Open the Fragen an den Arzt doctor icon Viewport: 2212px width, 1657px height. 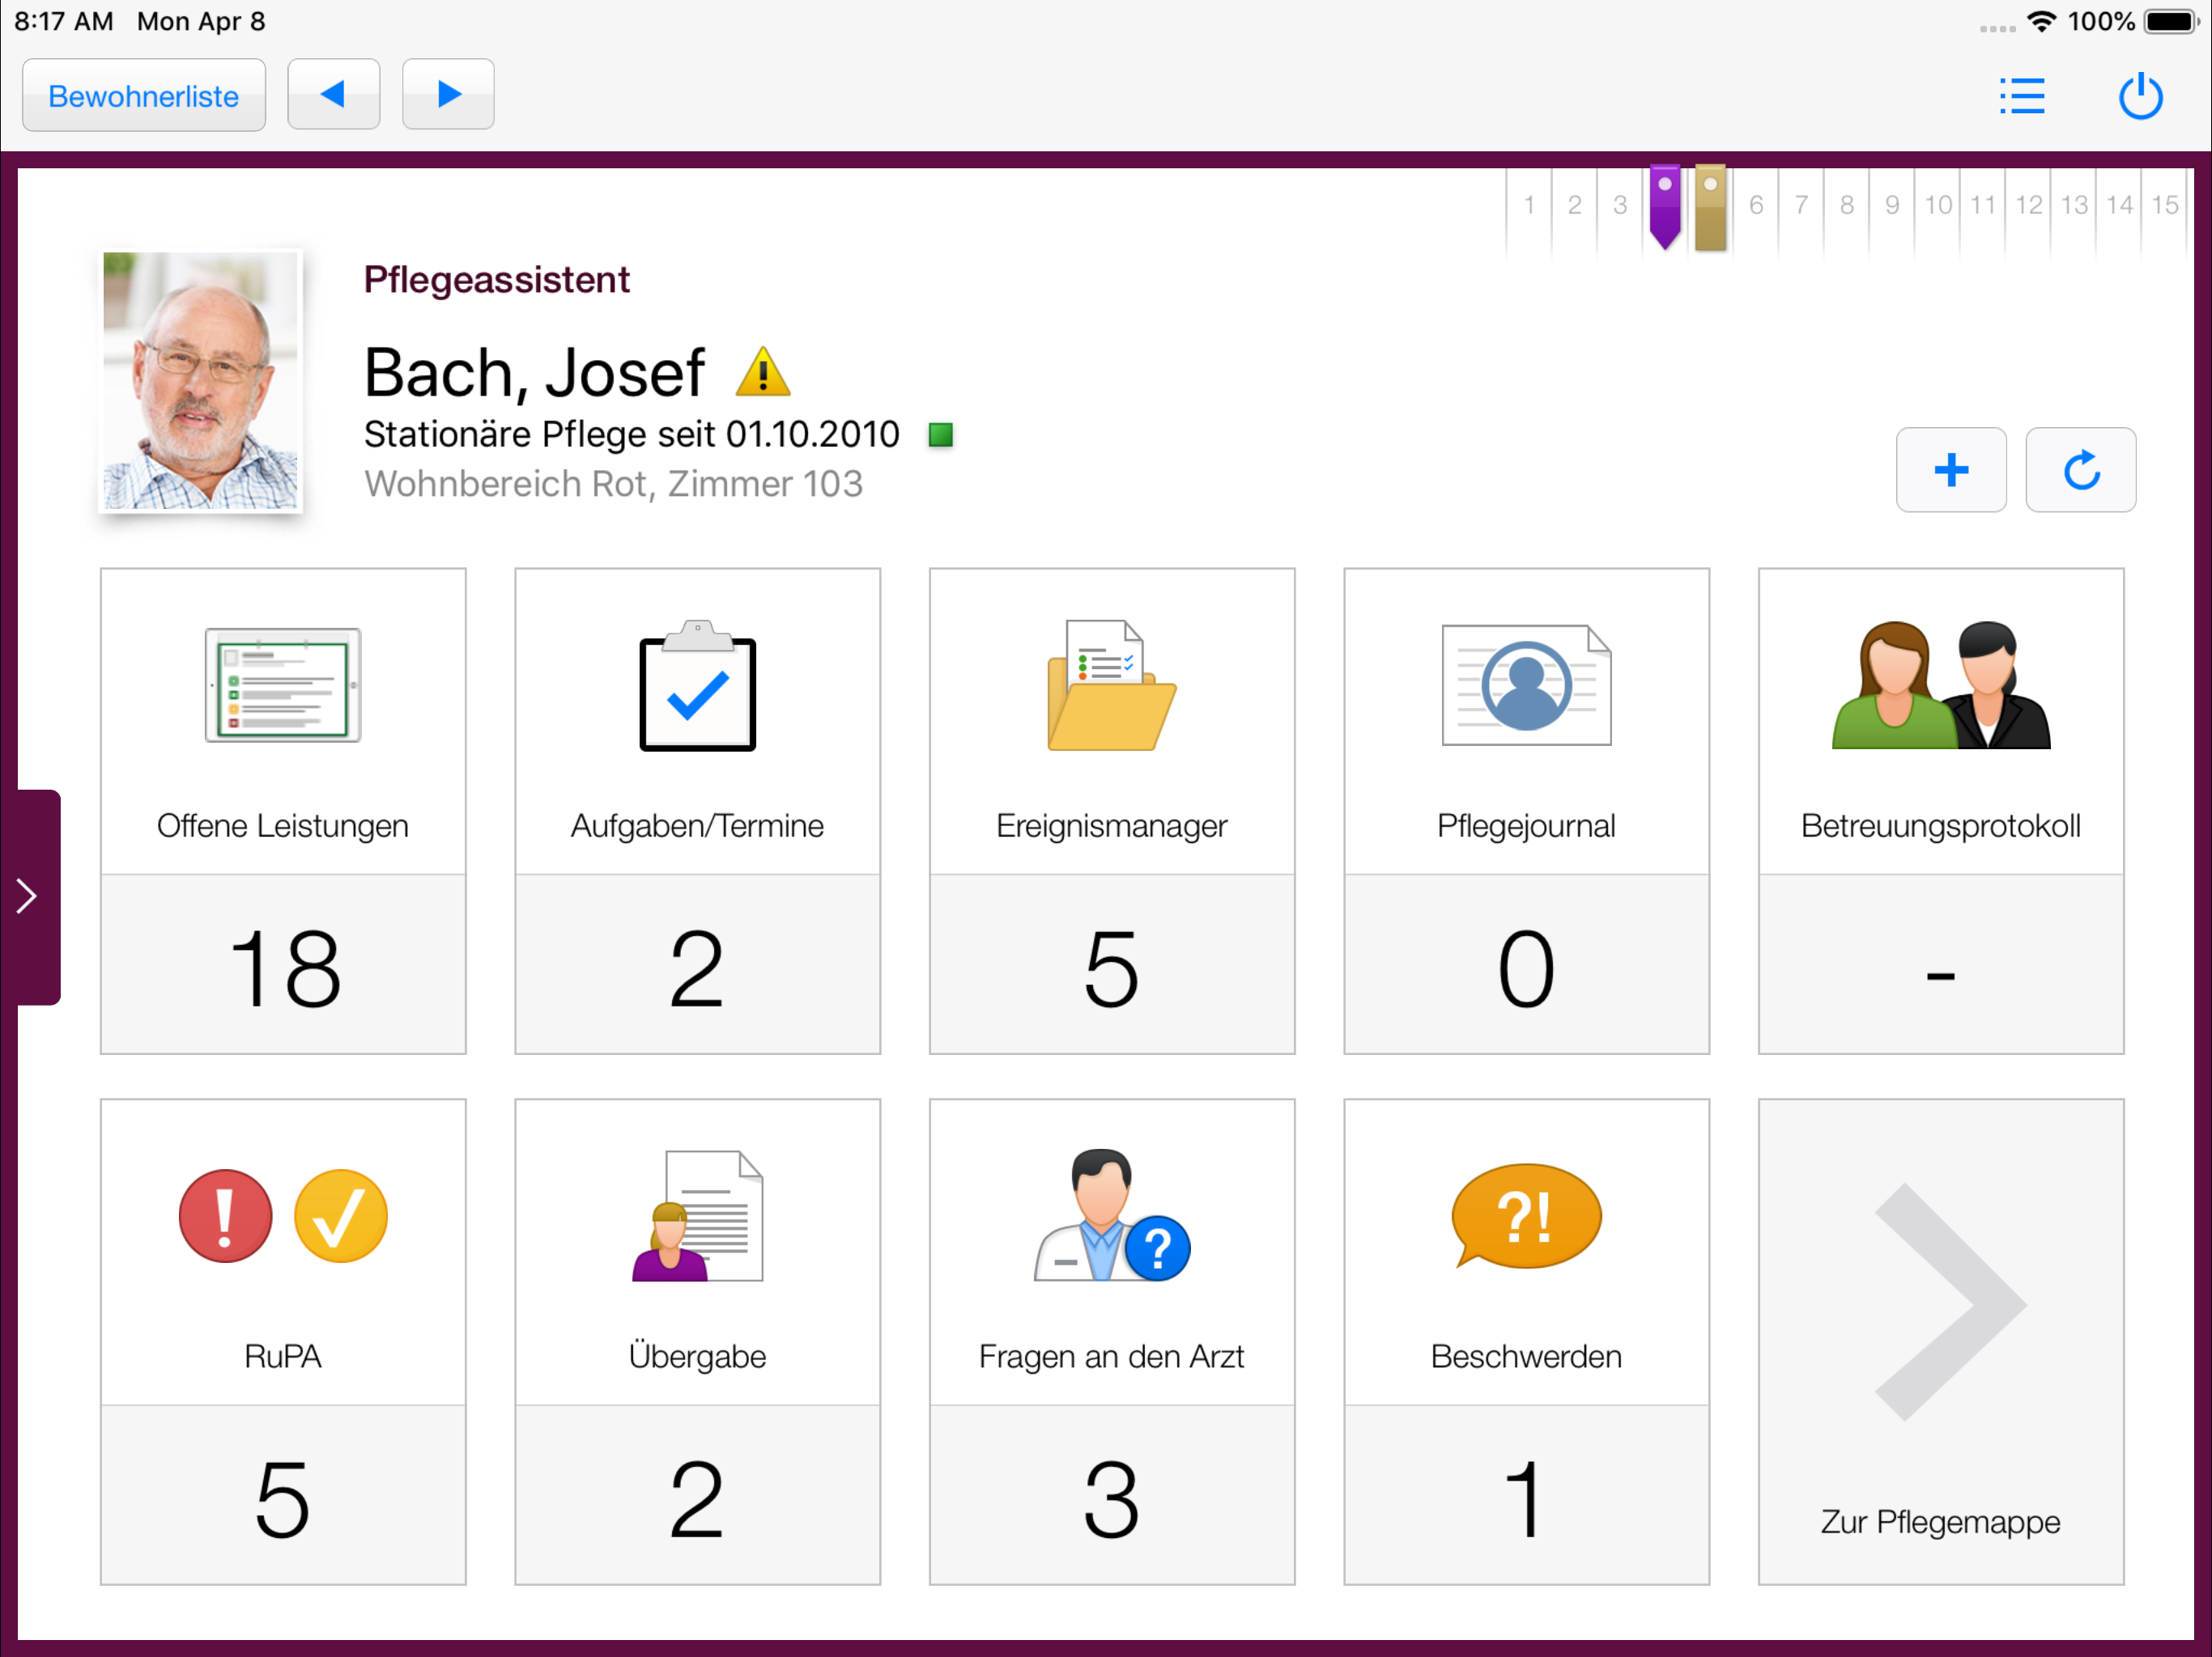click(1112, 1215)
